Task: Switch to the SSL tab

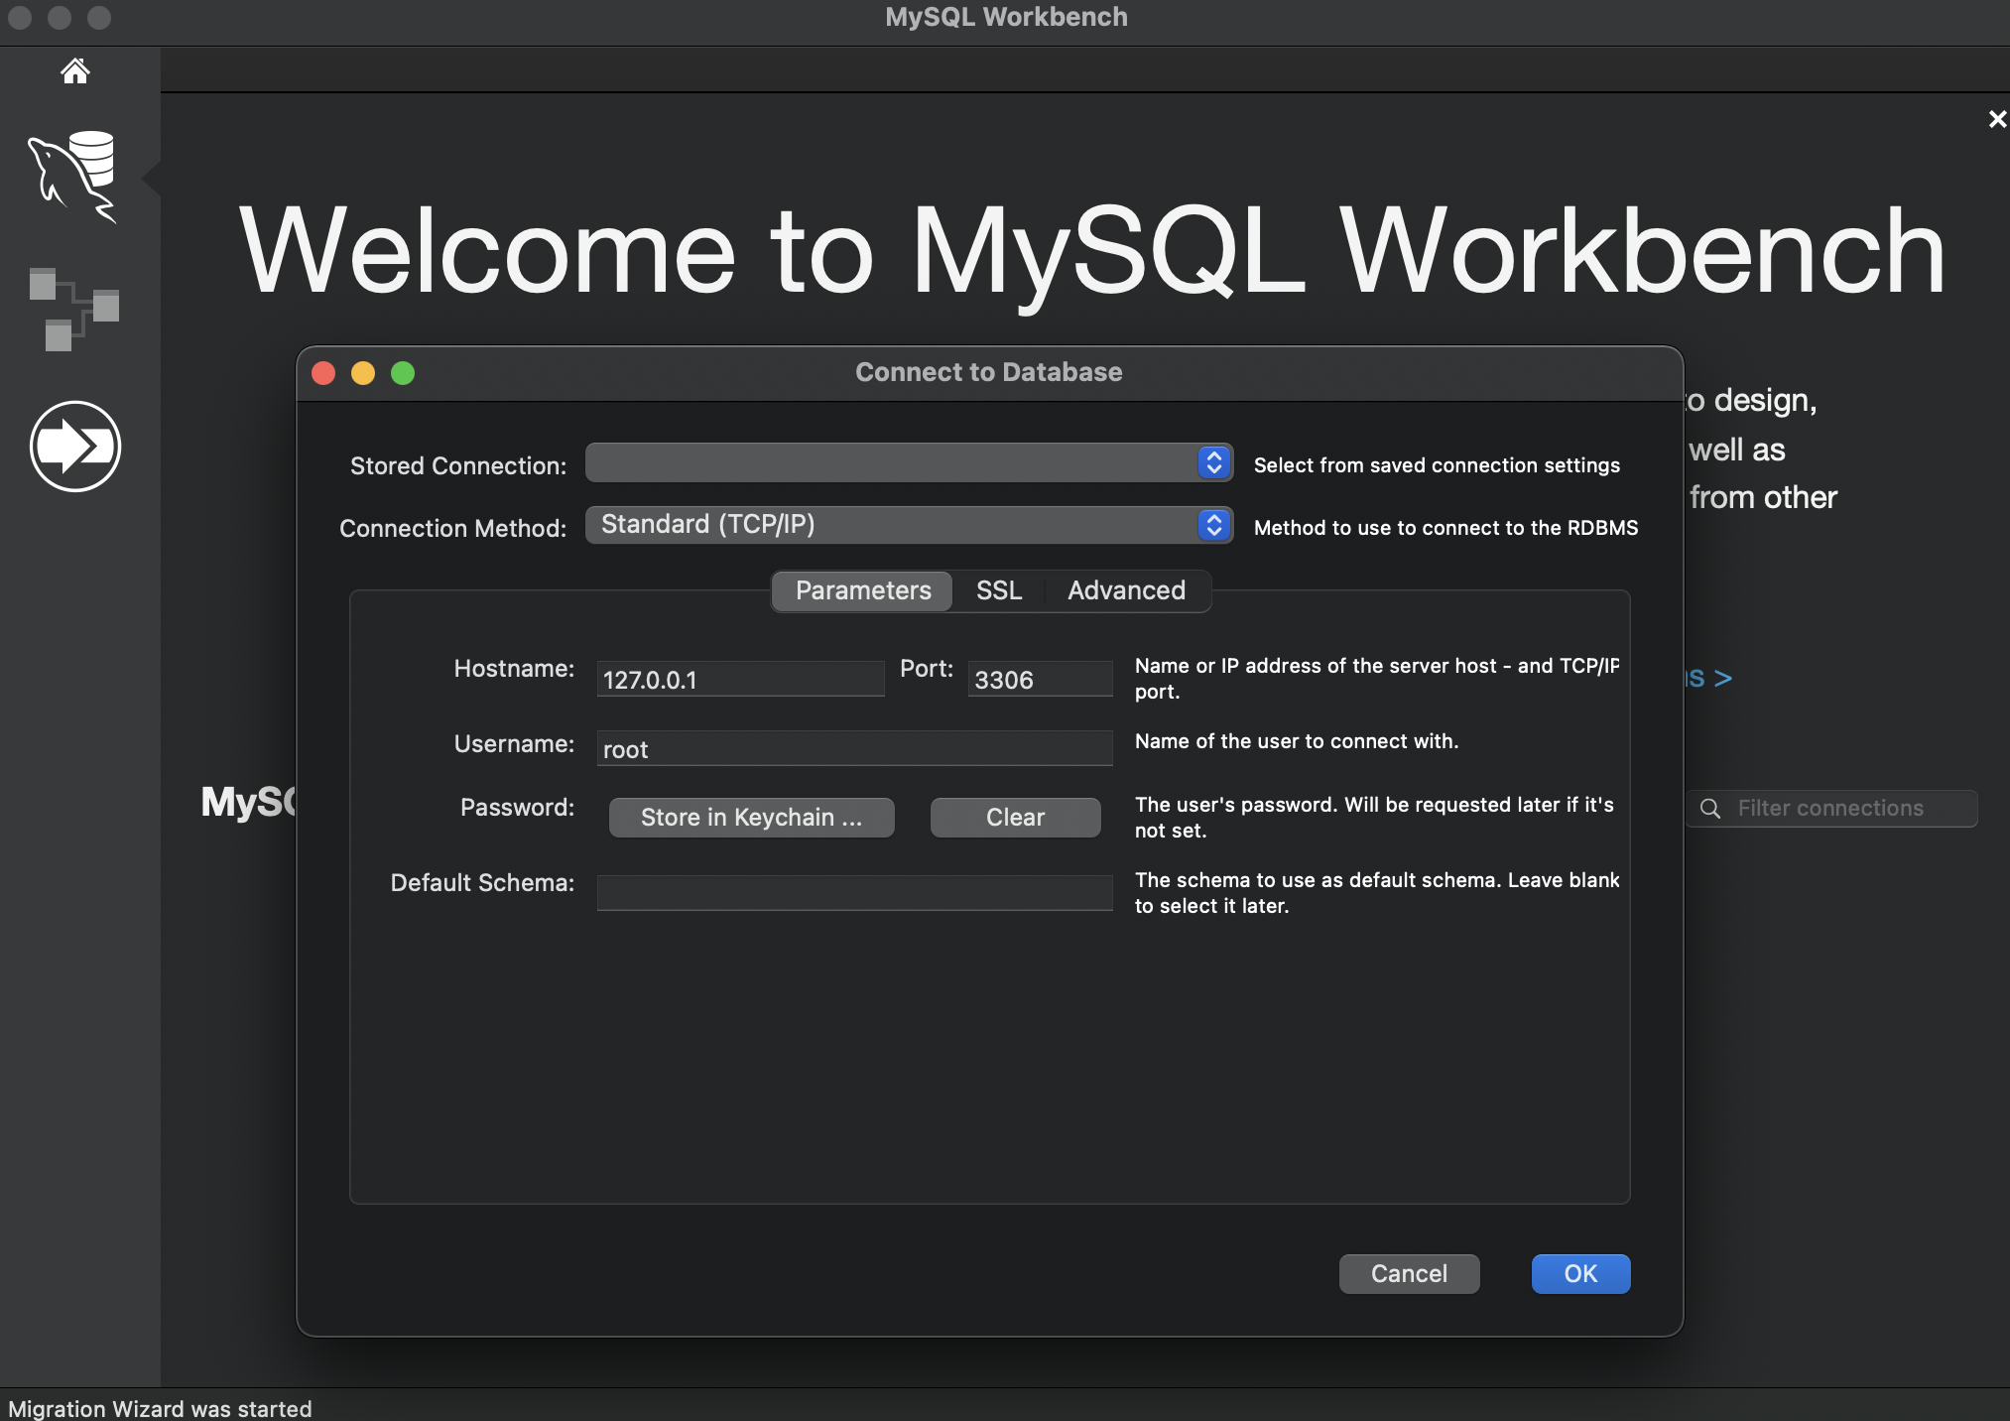Action: 998,591
